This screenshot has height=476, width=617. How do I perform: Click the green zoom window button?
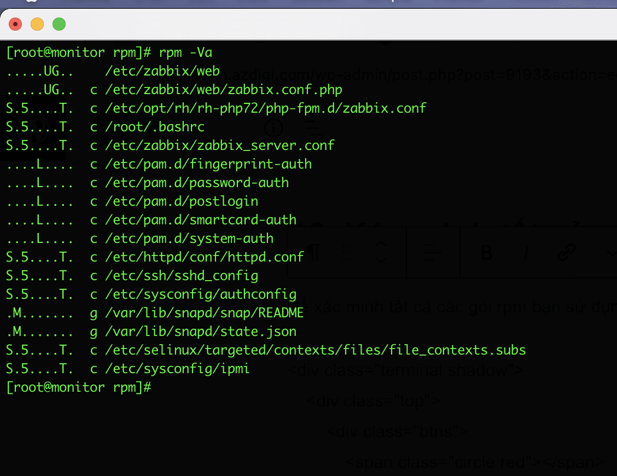tap(59, 24)
